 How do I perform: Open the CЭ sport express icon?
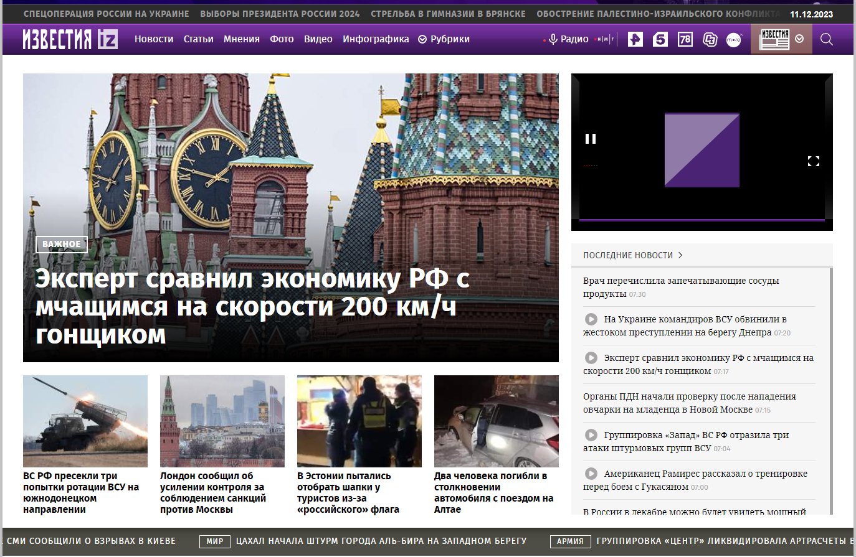(710, 39)
